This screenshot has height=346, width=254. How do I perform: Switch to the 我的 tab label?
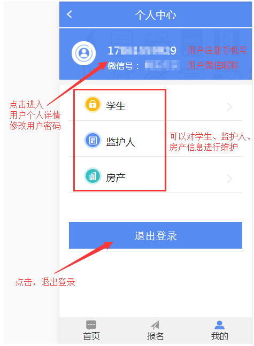click(219, 336)
